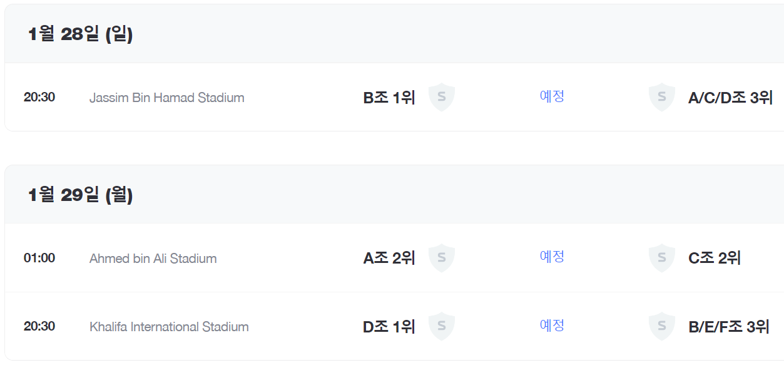Click the A조 2위 team shield icon
This screenshot has width=784, height=365.
tap(441, 258)
